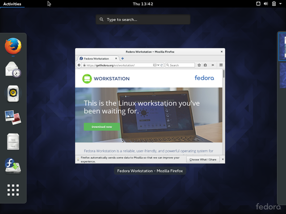Launch Shotwell photos from the dash
This screenshot has height=214, width=286.
coord(13,118)
